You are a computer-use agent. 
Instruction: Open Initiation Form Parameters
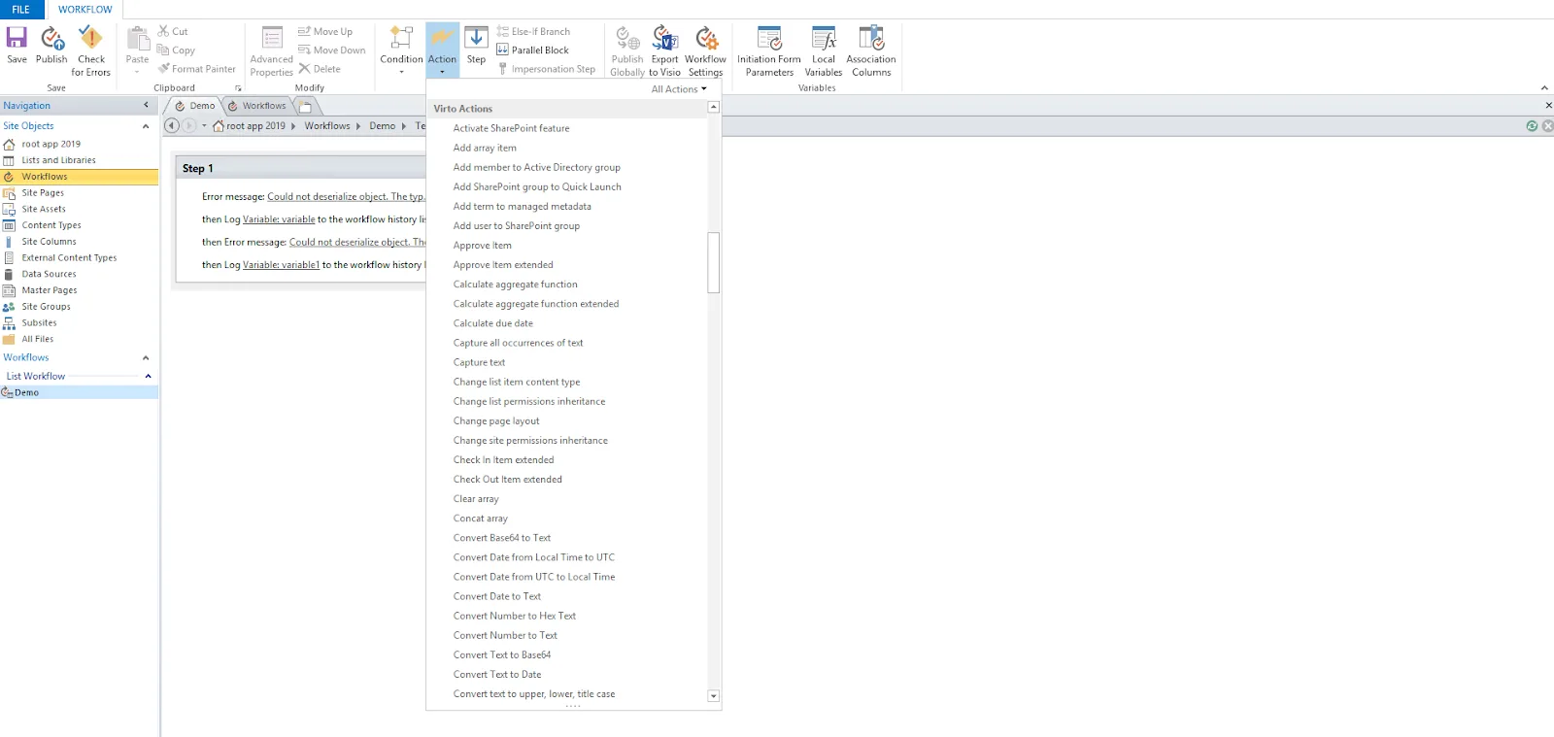pos(769,51)
